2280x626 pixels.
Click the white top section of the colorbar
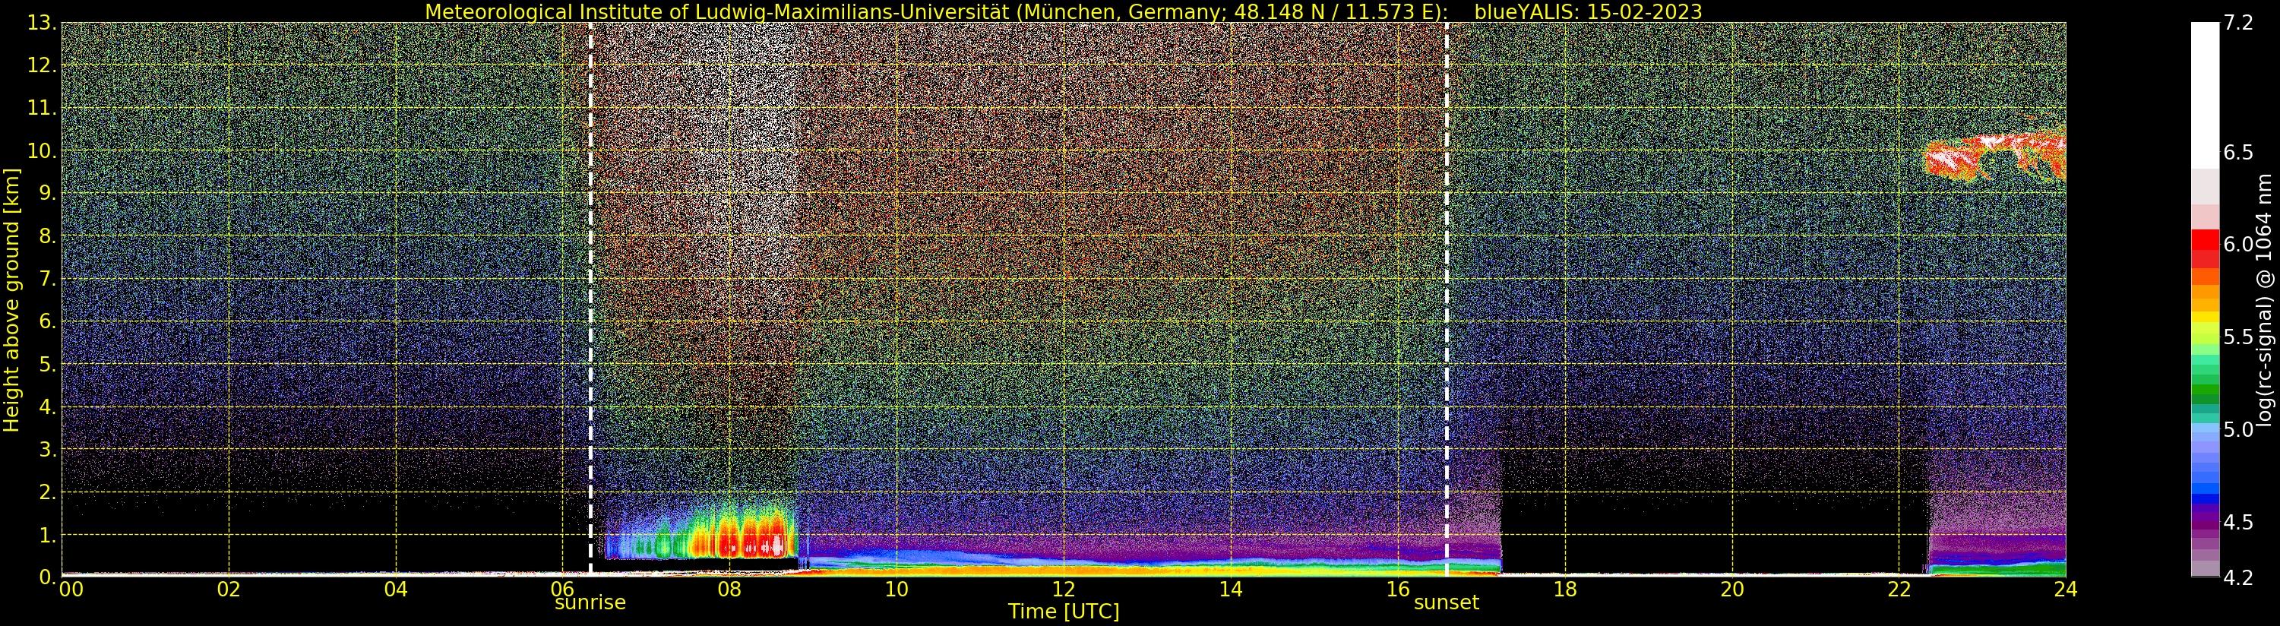tap(2205, 95)
